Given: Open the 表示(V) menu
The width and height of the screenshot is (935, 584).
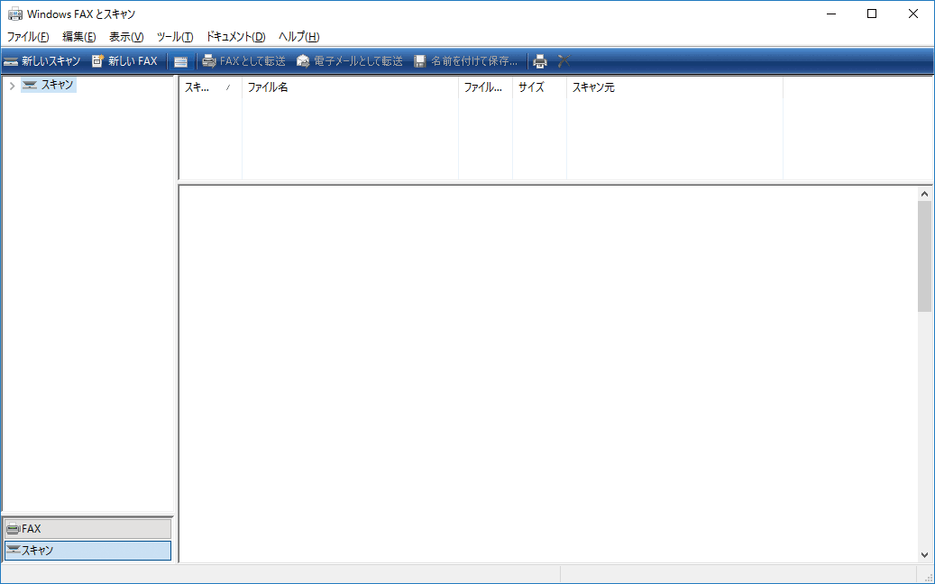Looking at the screenshot, I should (x=126, y=37).
